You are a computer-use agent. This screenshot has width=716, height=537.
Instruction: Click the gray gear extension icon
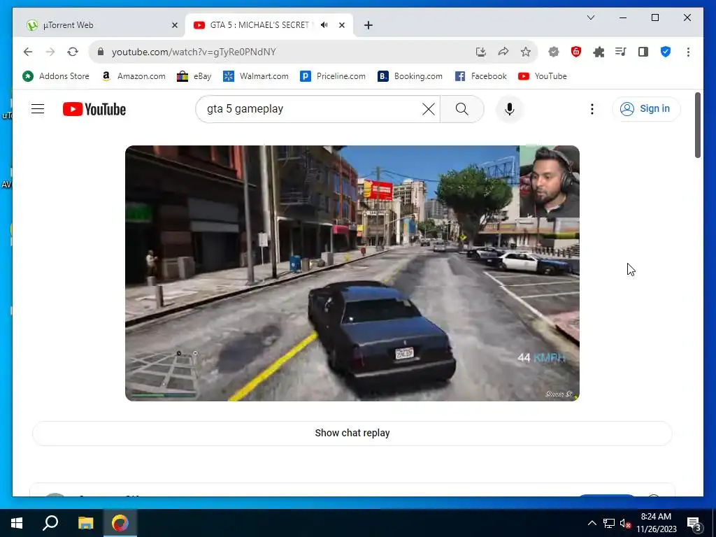click(554, 52)
